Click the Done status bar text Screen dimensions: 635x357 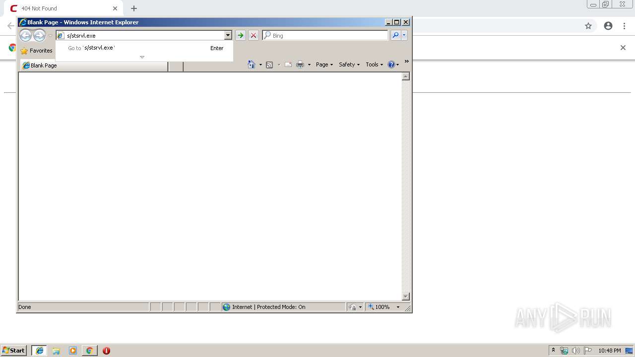pos(25,307)
